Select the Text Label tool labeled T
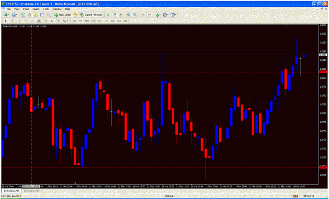 [x=58, y=21]
